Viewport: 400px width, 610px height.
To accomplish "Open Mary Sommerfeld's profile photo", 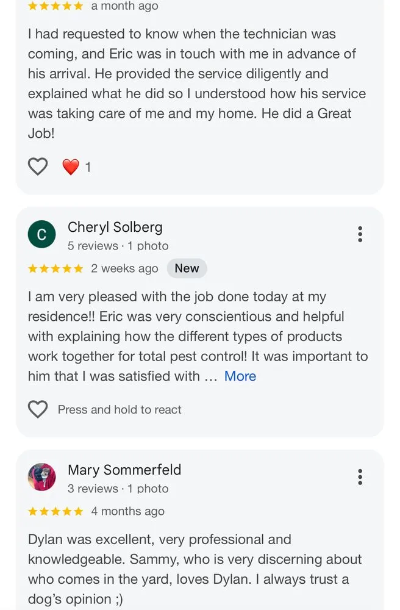I will (41, 477).
